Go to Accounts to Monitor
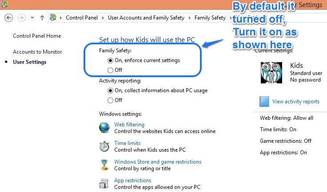 (37, 52)
